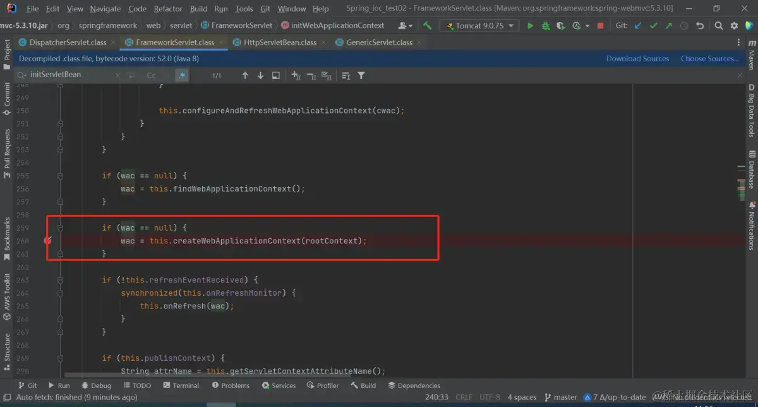The height and width of the screenshot is (407, 758).
Task: Open search filter funnel icon
Action: click(x=361, y=75)
